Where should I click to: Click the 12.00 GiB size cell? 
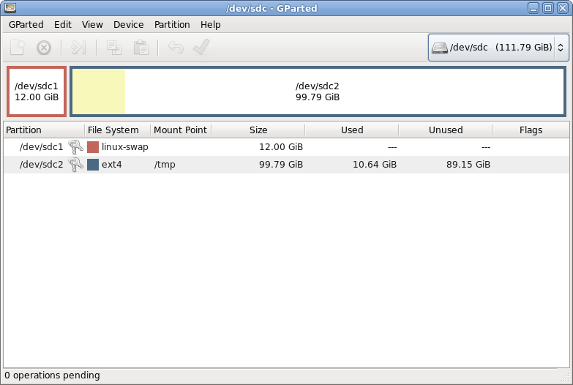(x=281, y=147)
